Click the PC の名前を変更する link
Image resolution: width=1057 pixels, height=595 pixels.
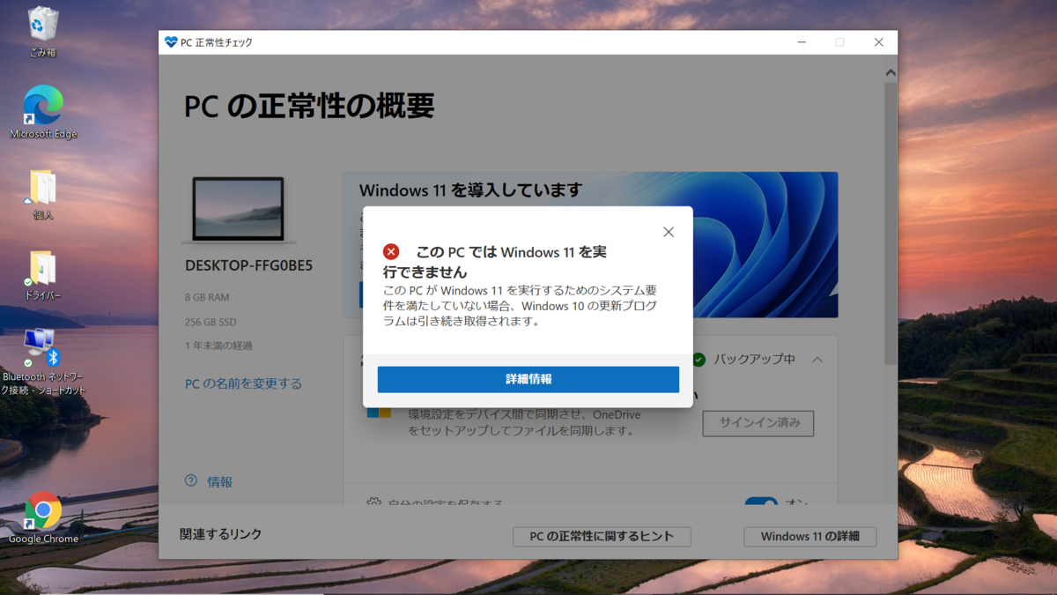coord(243,384)
